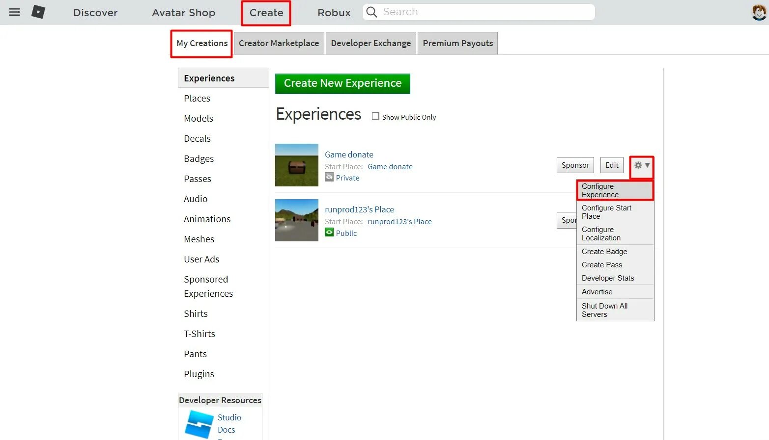769x440 pixels.
Task: Open the runprod123's Place thumbnail image
Action: pyautogui.click(x=297, y=220)
